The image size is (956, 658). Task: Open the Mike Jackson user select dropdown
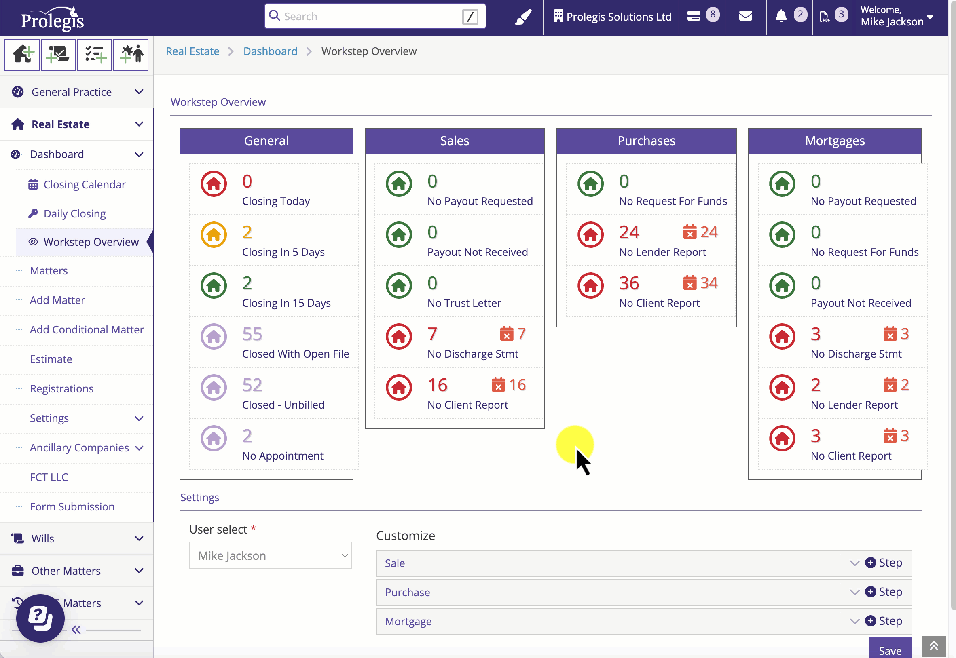coord(270,555)
